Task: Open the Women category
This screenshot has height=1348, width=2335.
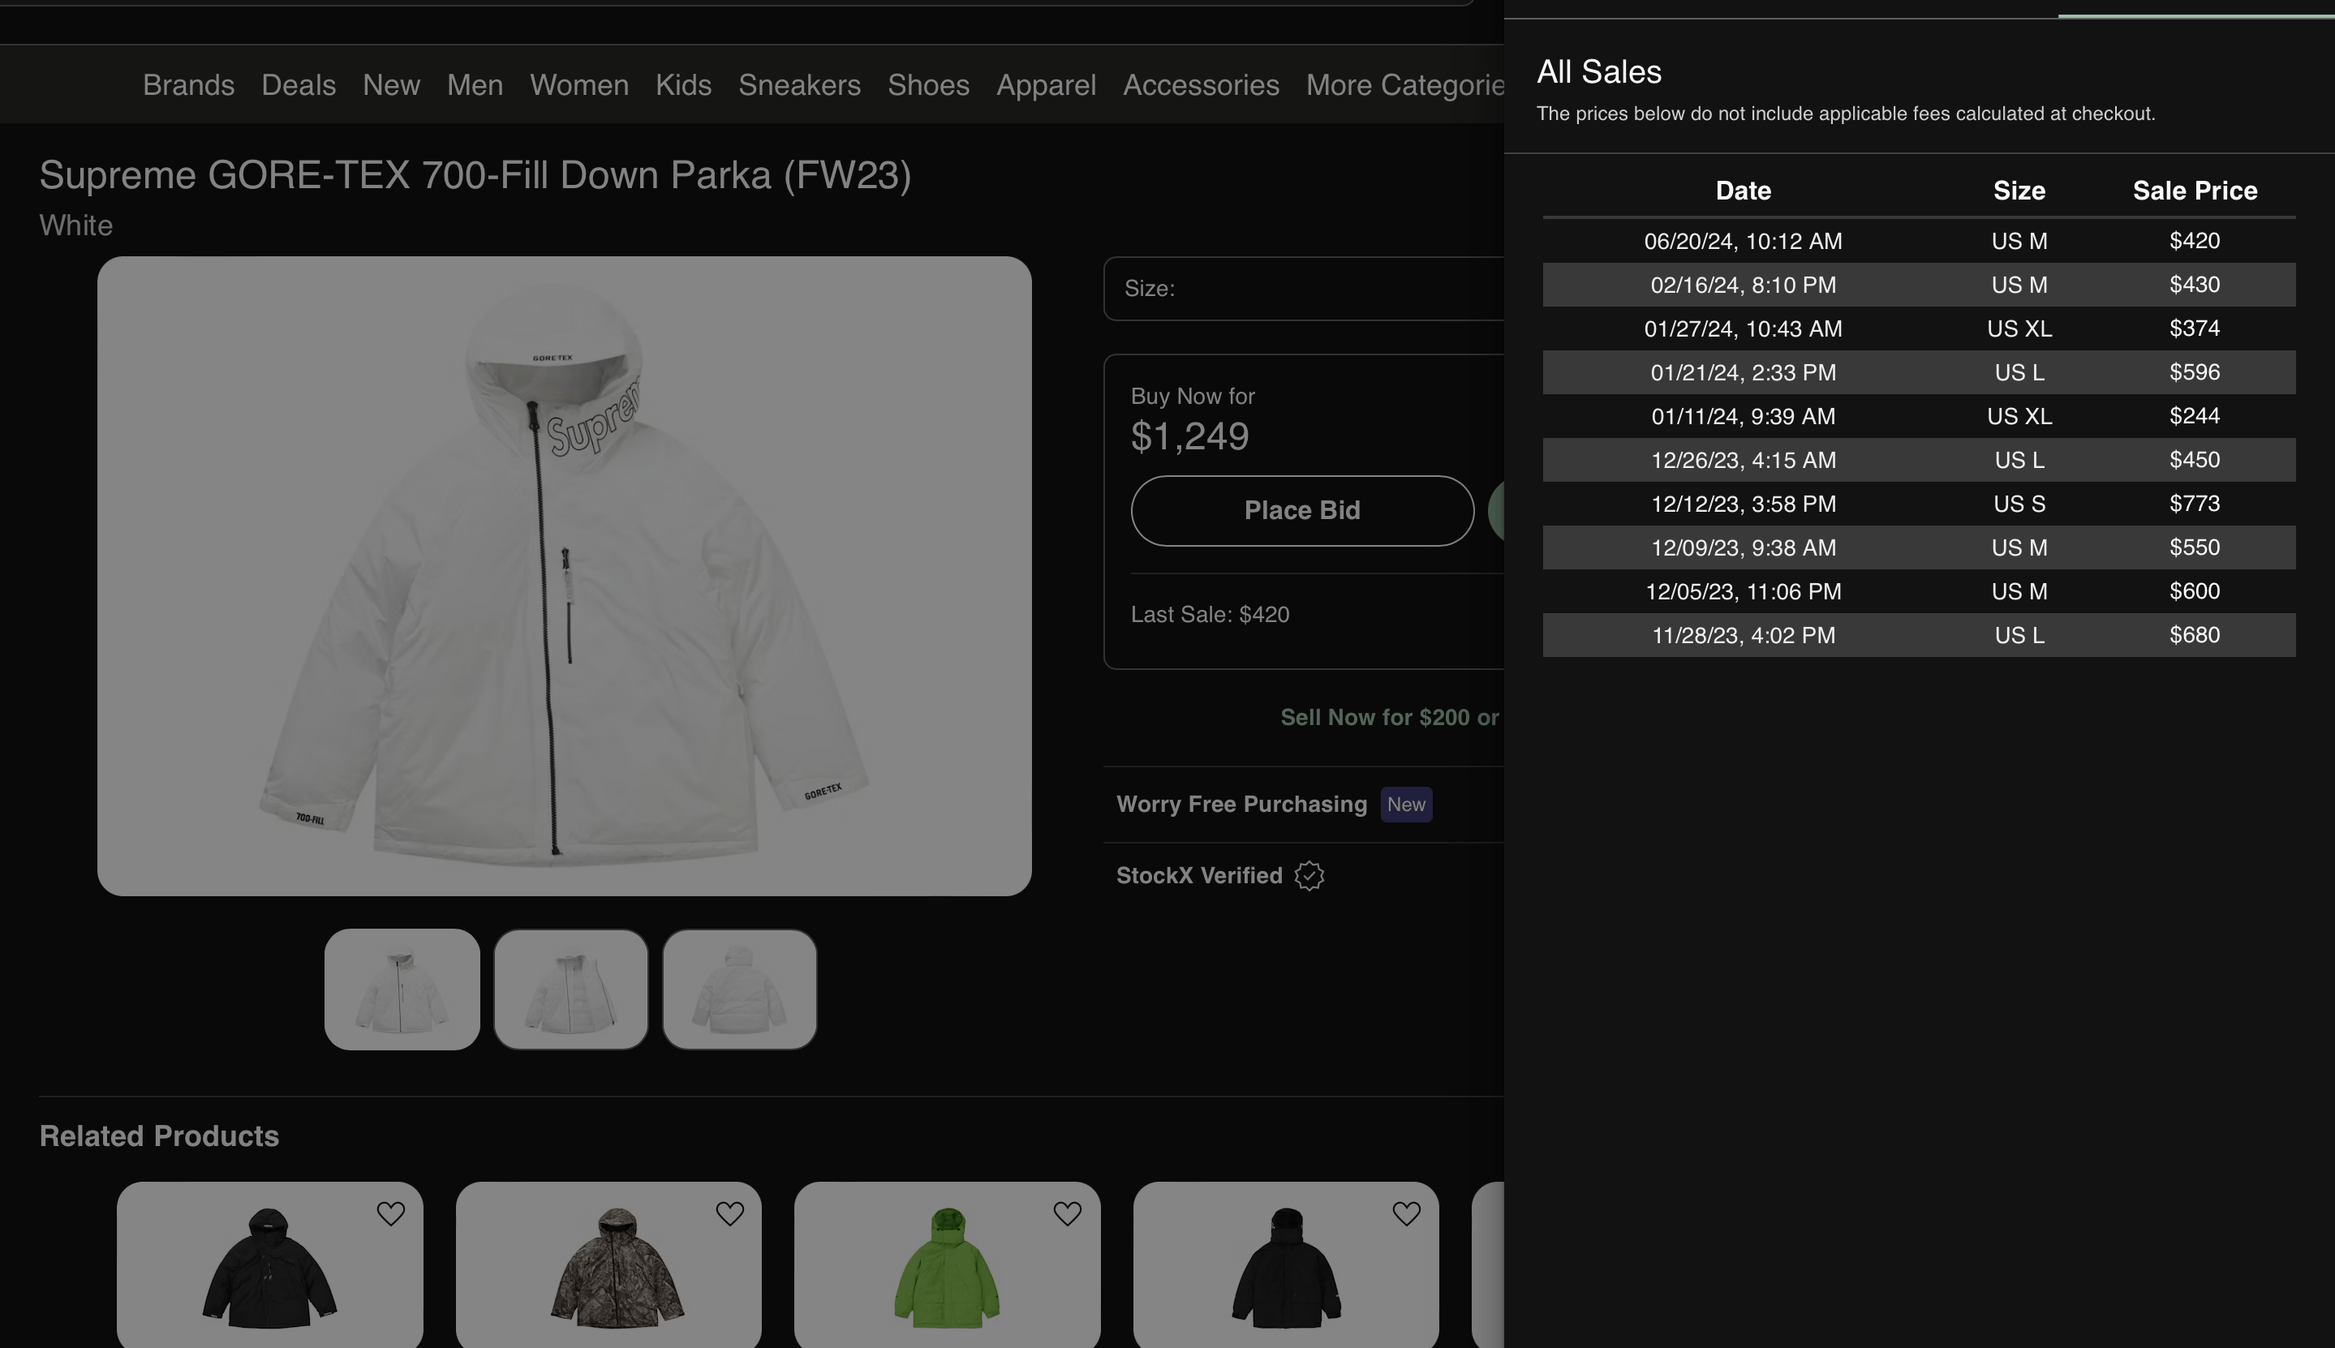Action: 579,85
